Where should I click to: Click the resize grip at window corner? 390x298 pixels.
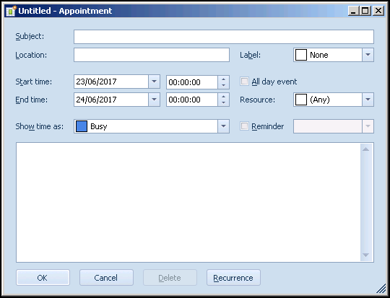point(381,289)
